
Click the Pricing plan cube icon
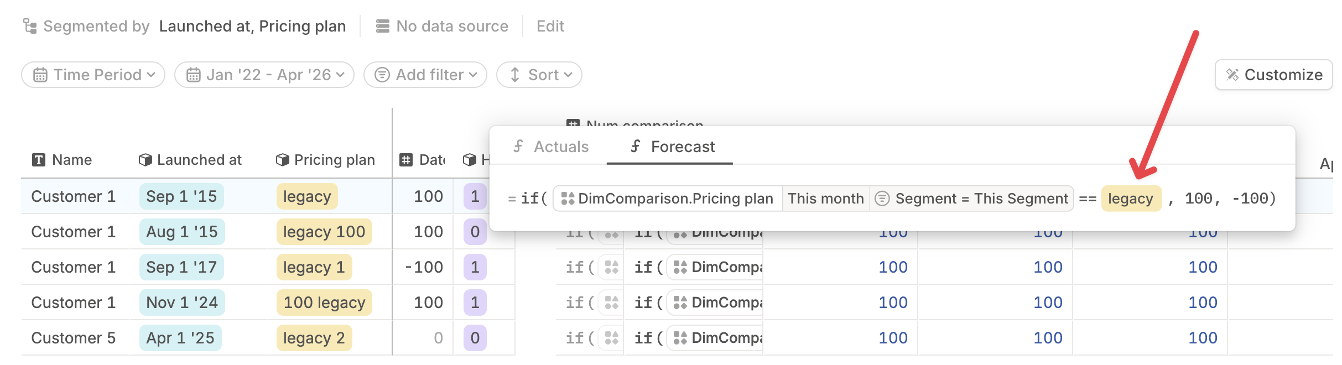282,160
